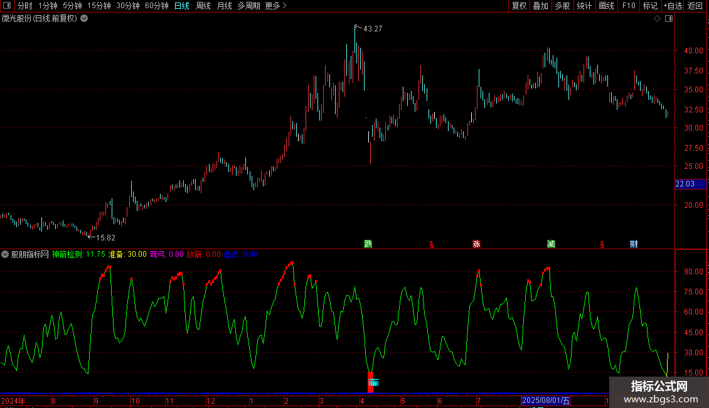The image size is (709, 408).
Task: Click the yellow 准备: 30.00 value
Action: tap(127, 254)
